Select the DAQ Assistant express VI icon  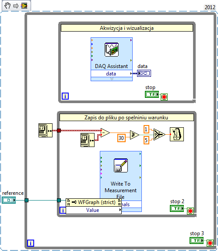(x=112, y=50)
